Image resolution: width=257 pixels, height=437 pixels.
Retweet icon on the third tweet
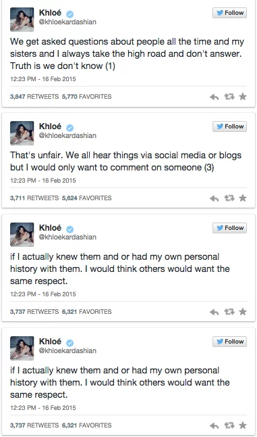pyautogui.click(x=229, y=312)
